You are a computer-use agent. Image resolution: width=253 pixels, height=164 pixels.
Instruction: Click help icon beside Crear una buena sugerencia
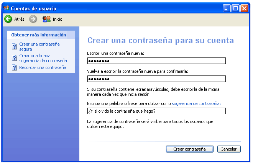[x=15, y=58]
